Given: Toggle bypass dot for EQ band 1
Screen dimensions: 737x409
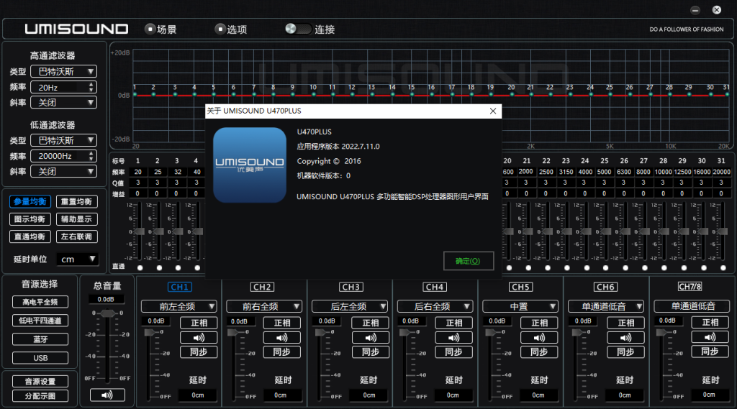Looking at the screenshot, I should click(x=140, y=267).
